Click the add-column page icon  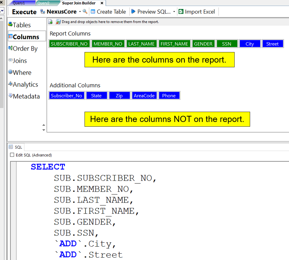pyautogui.click(x=50, y=22)
